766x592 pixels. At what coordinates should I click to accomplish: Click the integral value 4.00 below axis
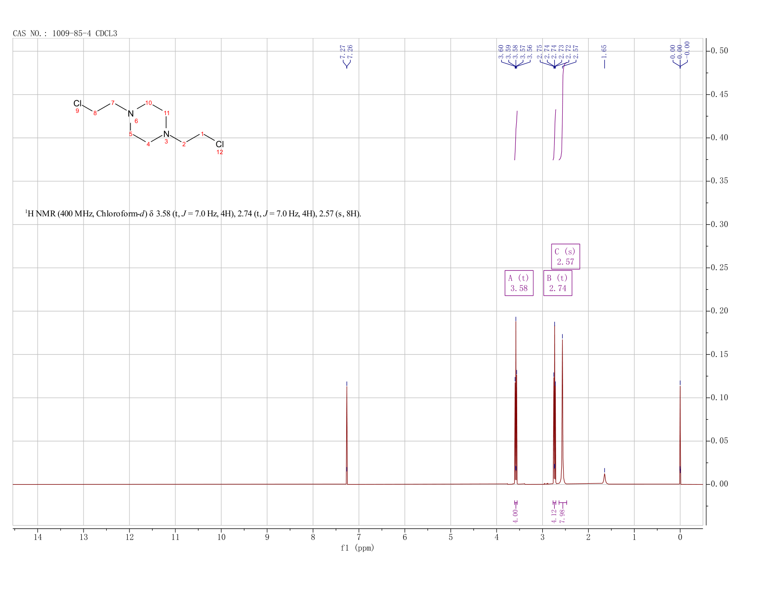(x=516, y=516)
